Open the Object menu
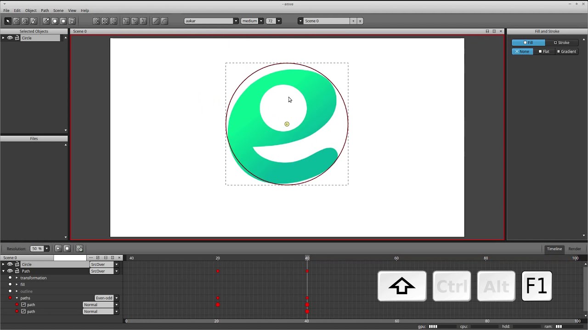 tap(31, 11)
